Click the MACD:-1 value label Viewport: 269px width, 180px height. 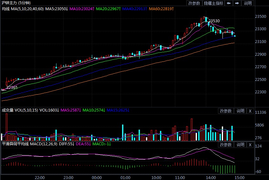coord(102,144)
